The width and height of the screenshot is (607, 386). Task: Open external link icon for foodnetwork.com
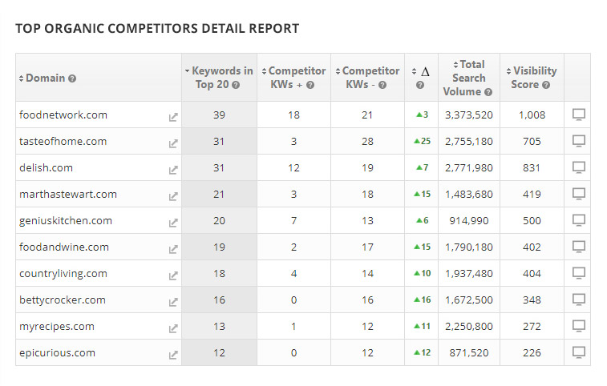[x=173, y=117]
